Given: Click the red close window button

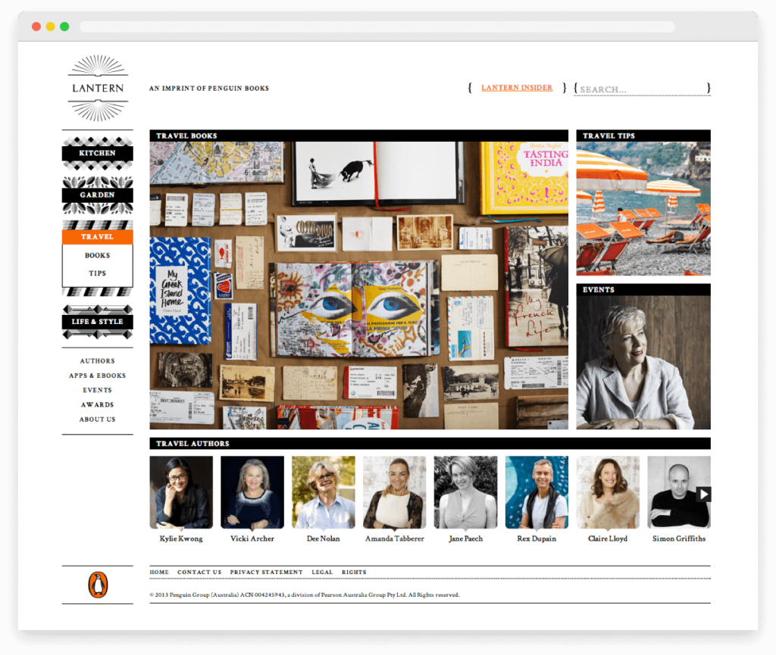Looking at the screenshot, I should pos(36,27).
